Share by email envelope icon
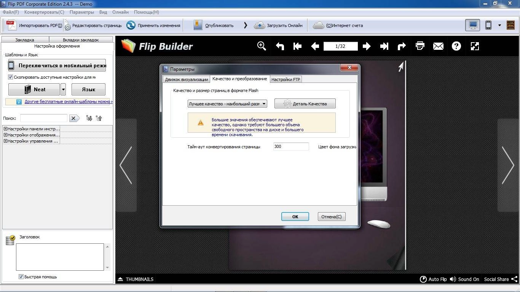The height and width of the screenshot is (292, 520). tap(438, 46)
